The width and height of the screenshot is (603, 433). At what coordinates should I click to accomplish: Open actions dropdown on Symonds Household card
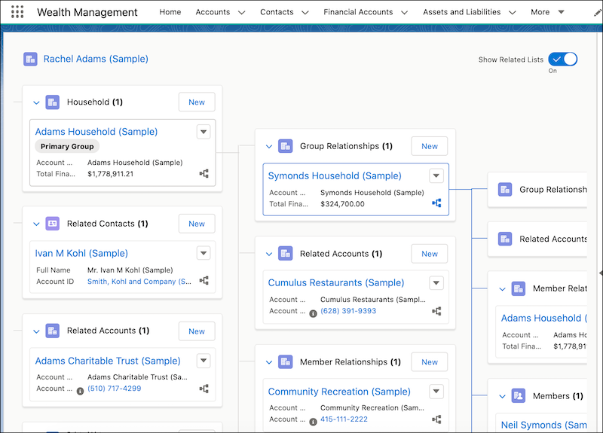(436, 175)
